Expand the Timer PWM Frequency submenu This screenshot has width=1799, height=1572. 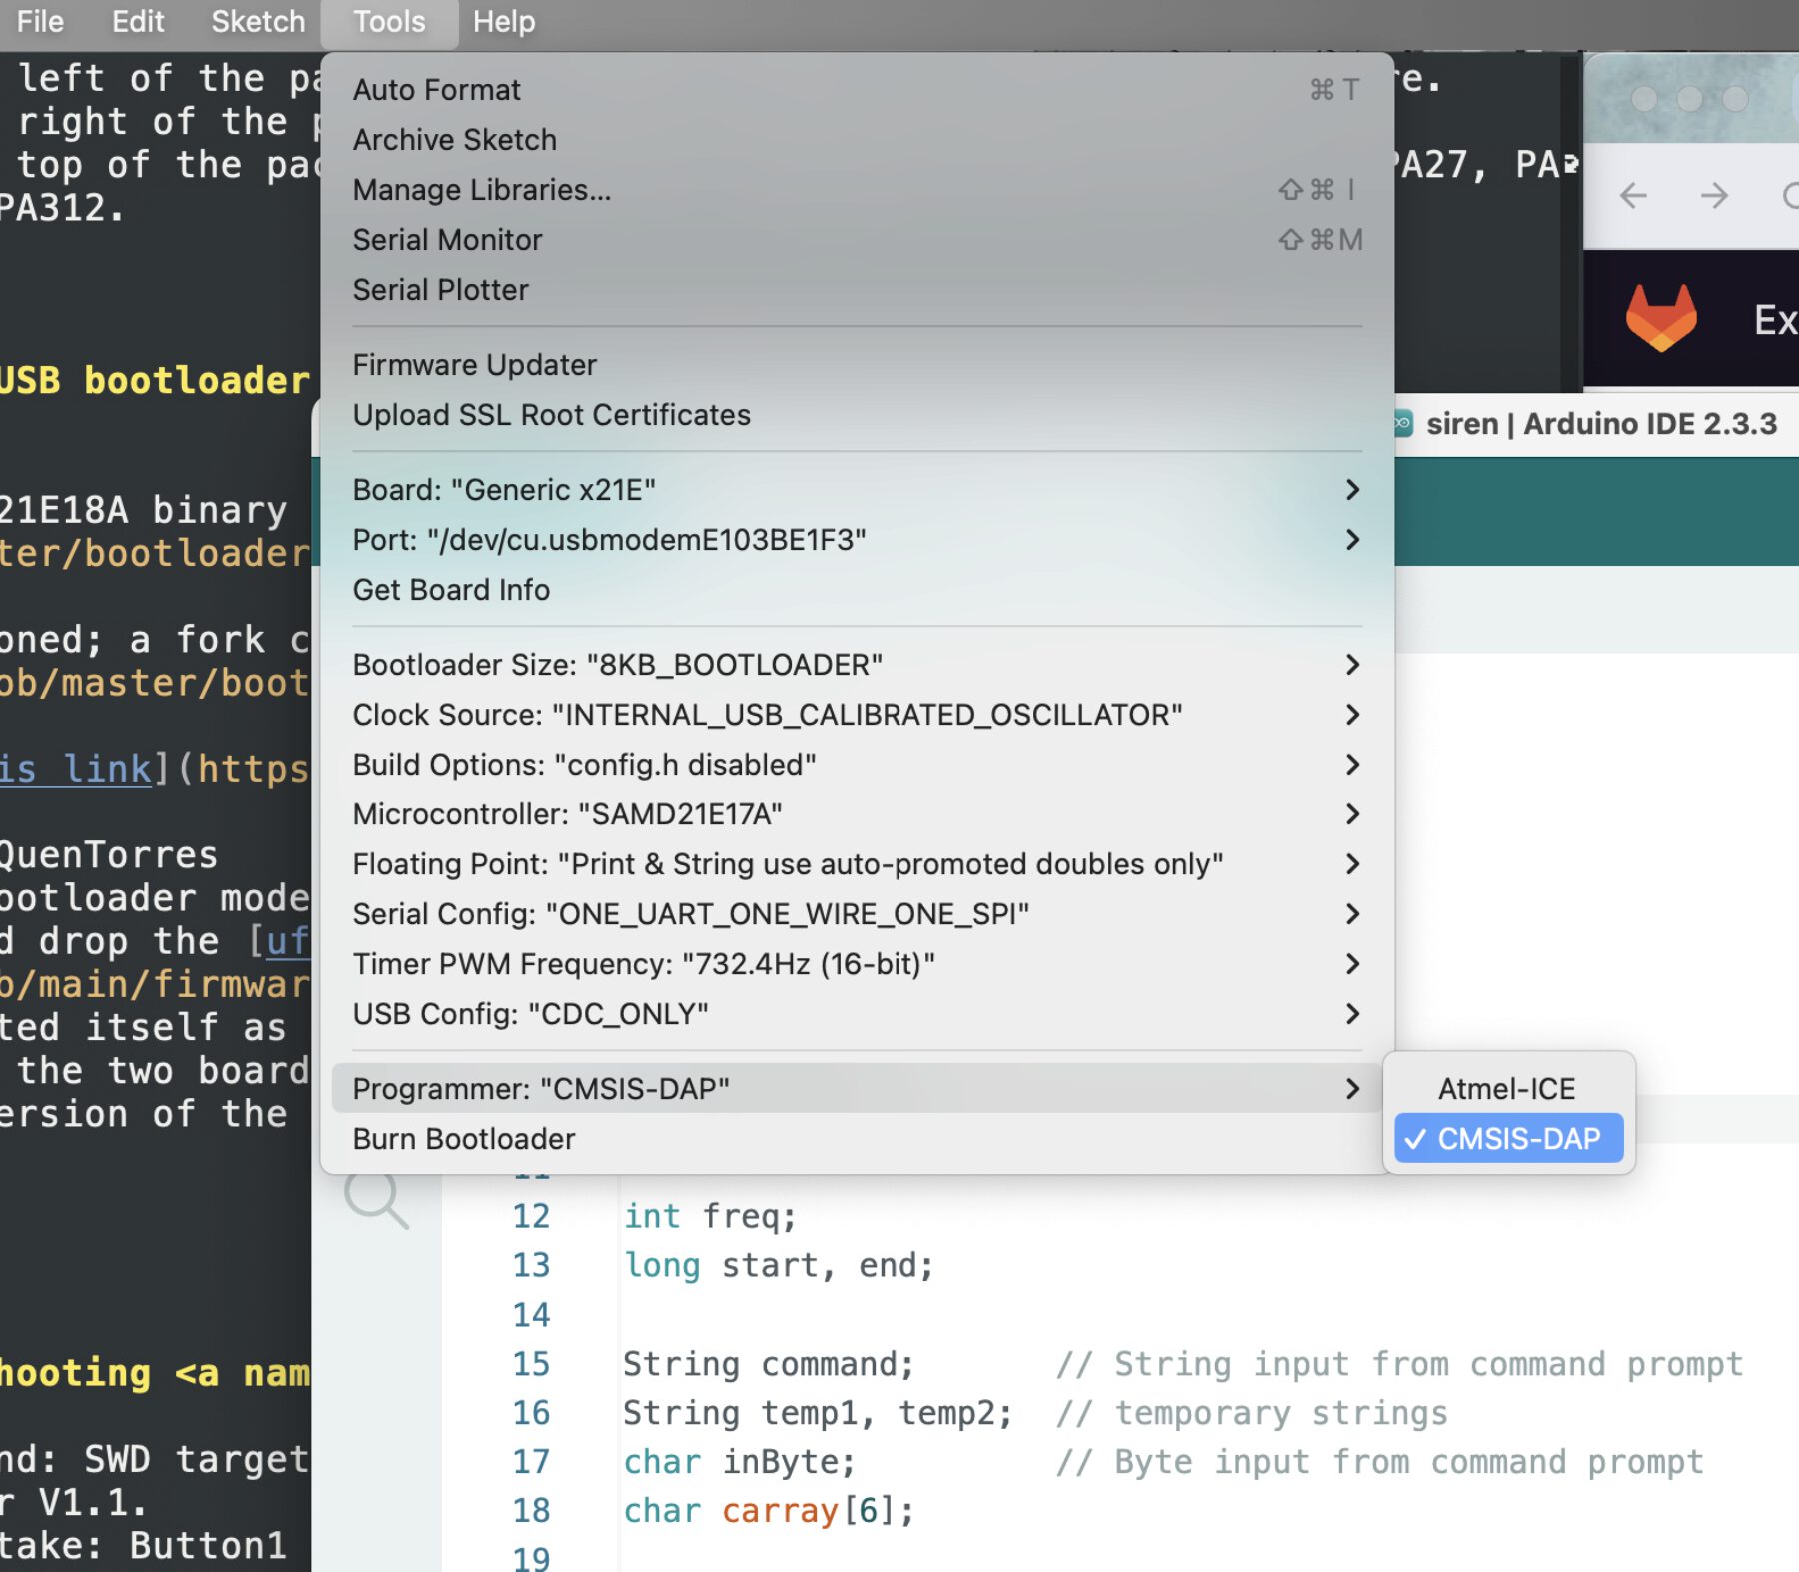[x=857, y=964]
